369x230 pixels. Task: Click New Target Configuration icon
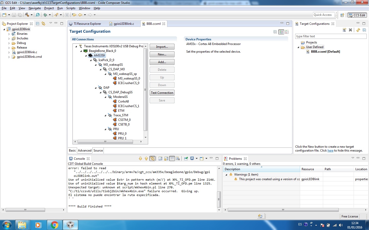coord(344,30)
